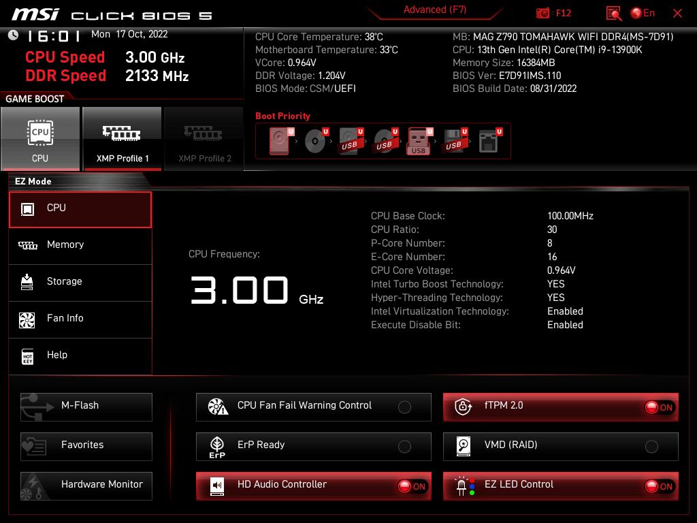Click the Boot Priority heading
The image size is (697, 523).
tap(282, 116)
